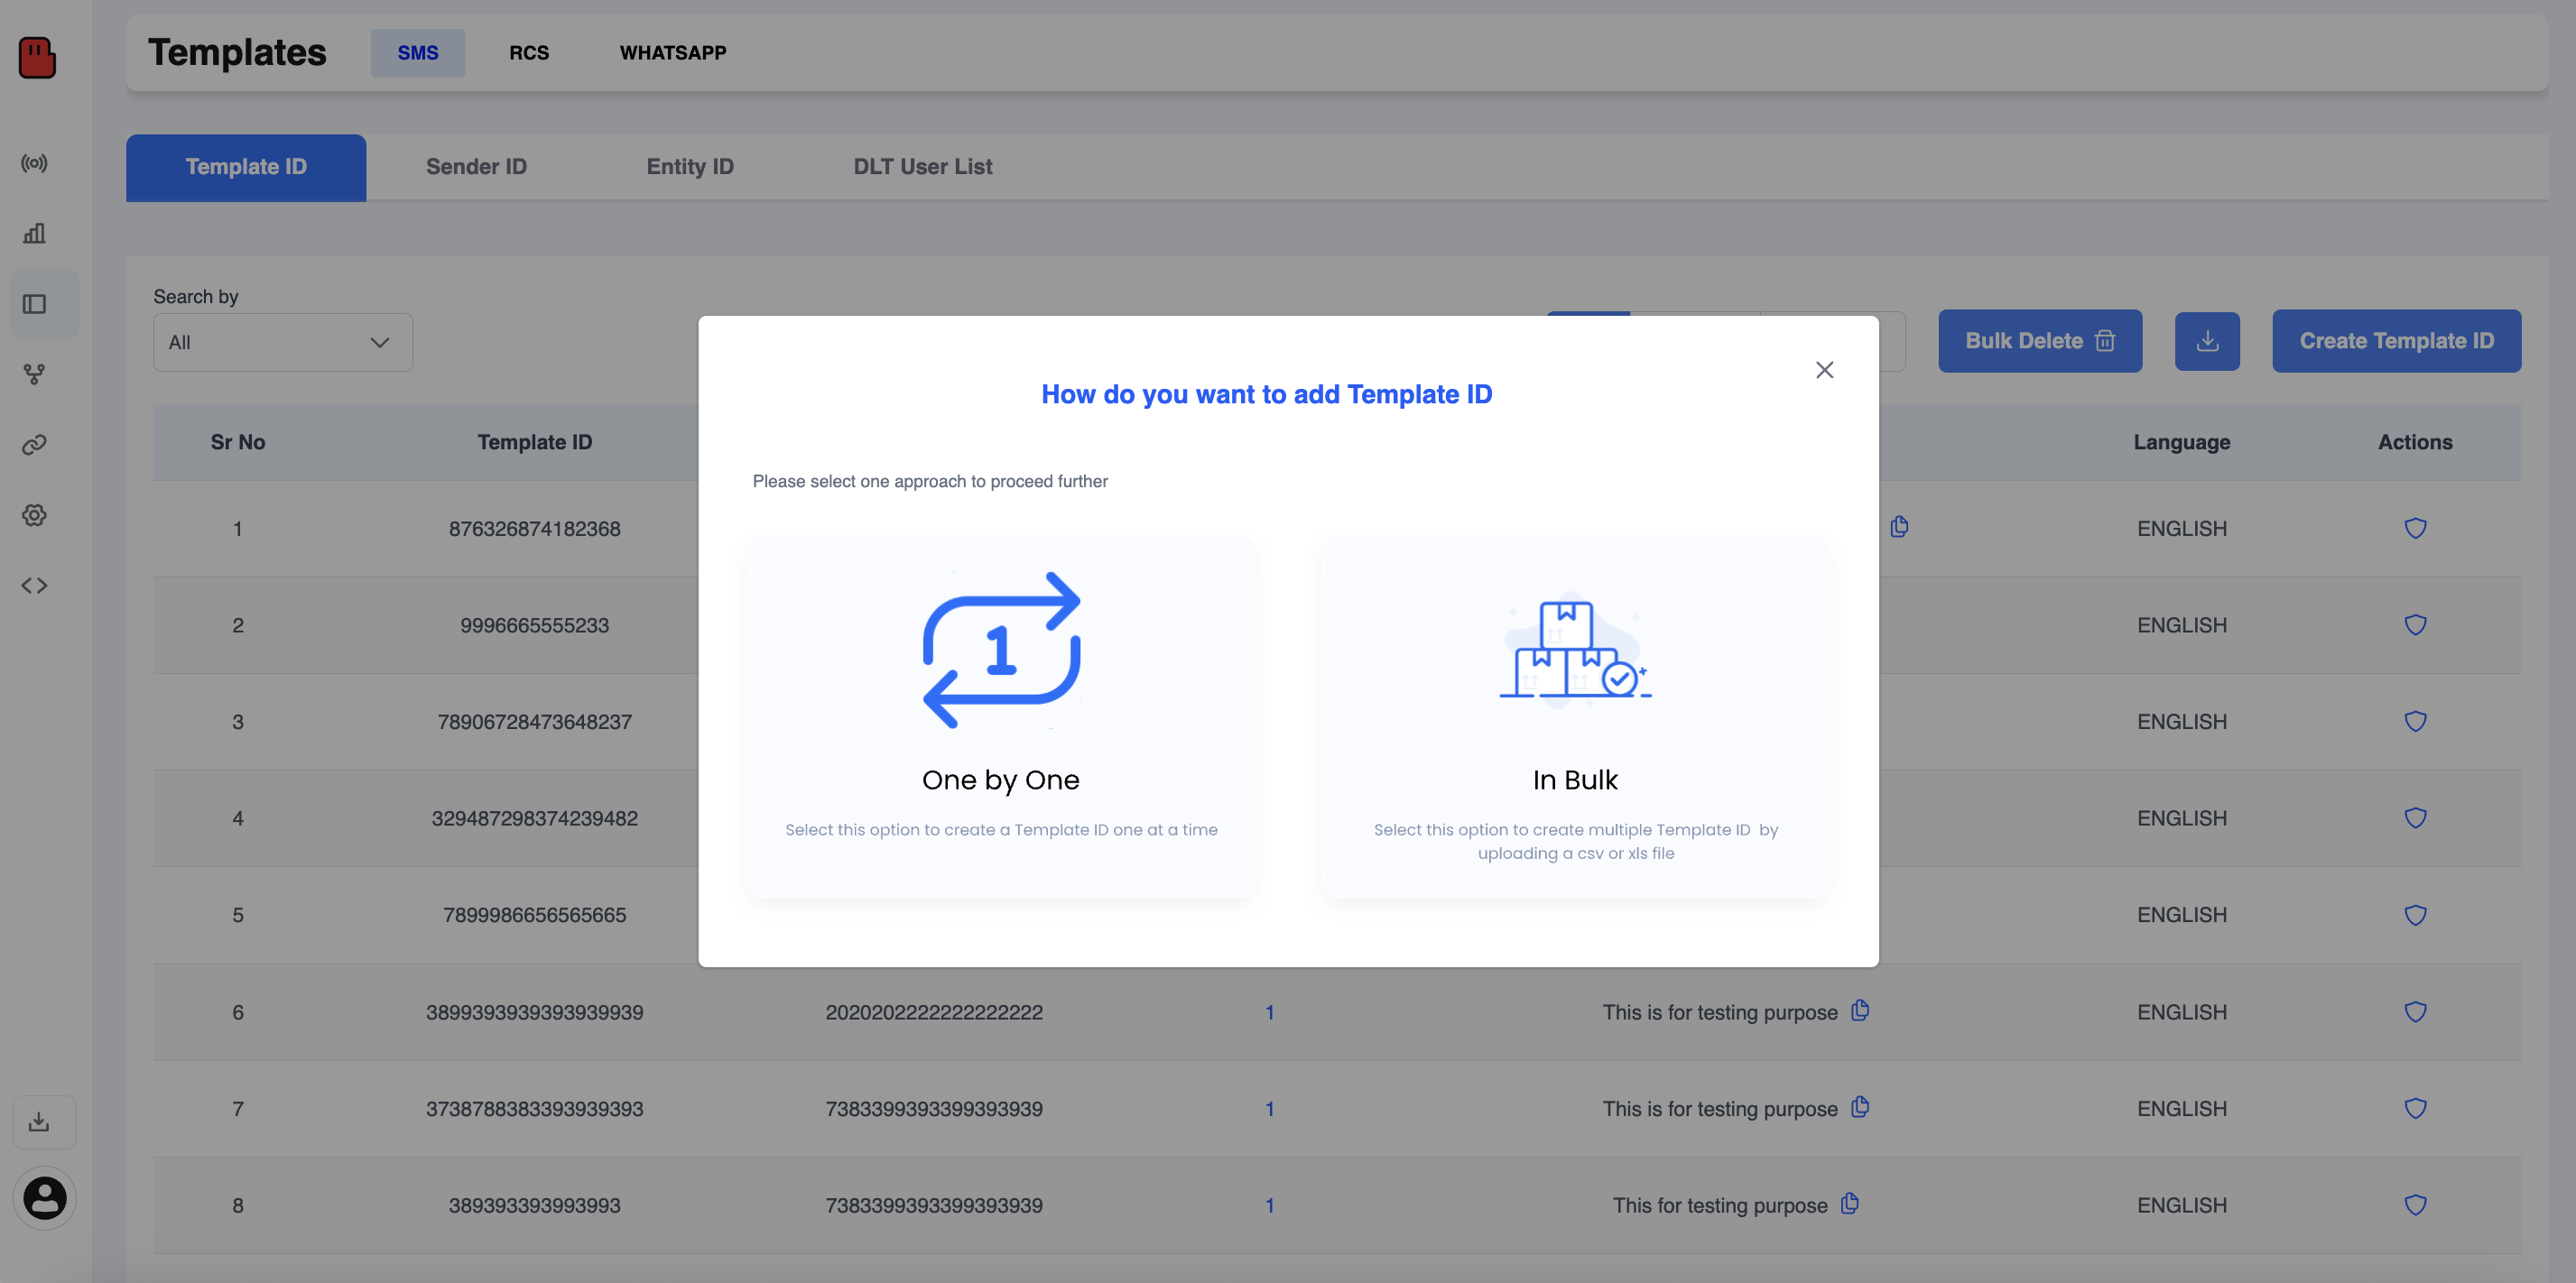
Task: Click Template ID 389393393993993
Action: point(534,1205)
